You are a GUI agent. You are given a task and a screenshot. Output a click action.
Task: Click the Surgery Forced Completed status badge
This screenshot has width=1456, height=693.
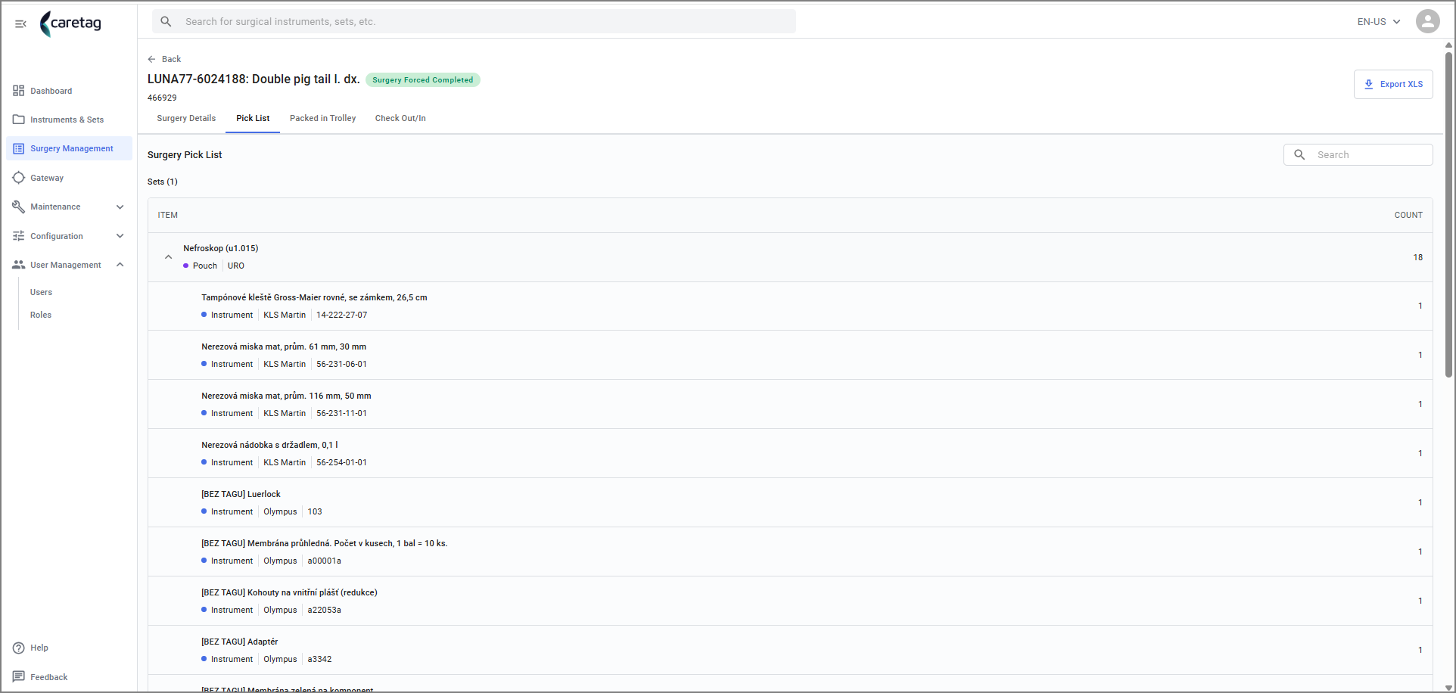tap(422, 79)
